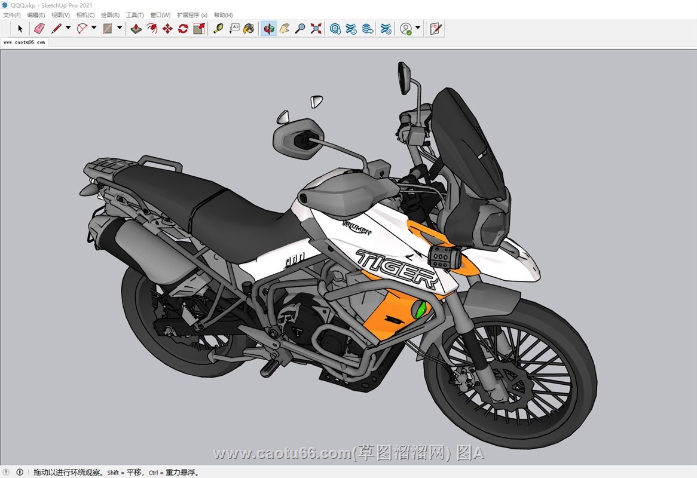Activate the Zoom magnifier tool
This screenshot has width=697, height=478.
coord(301,29)
